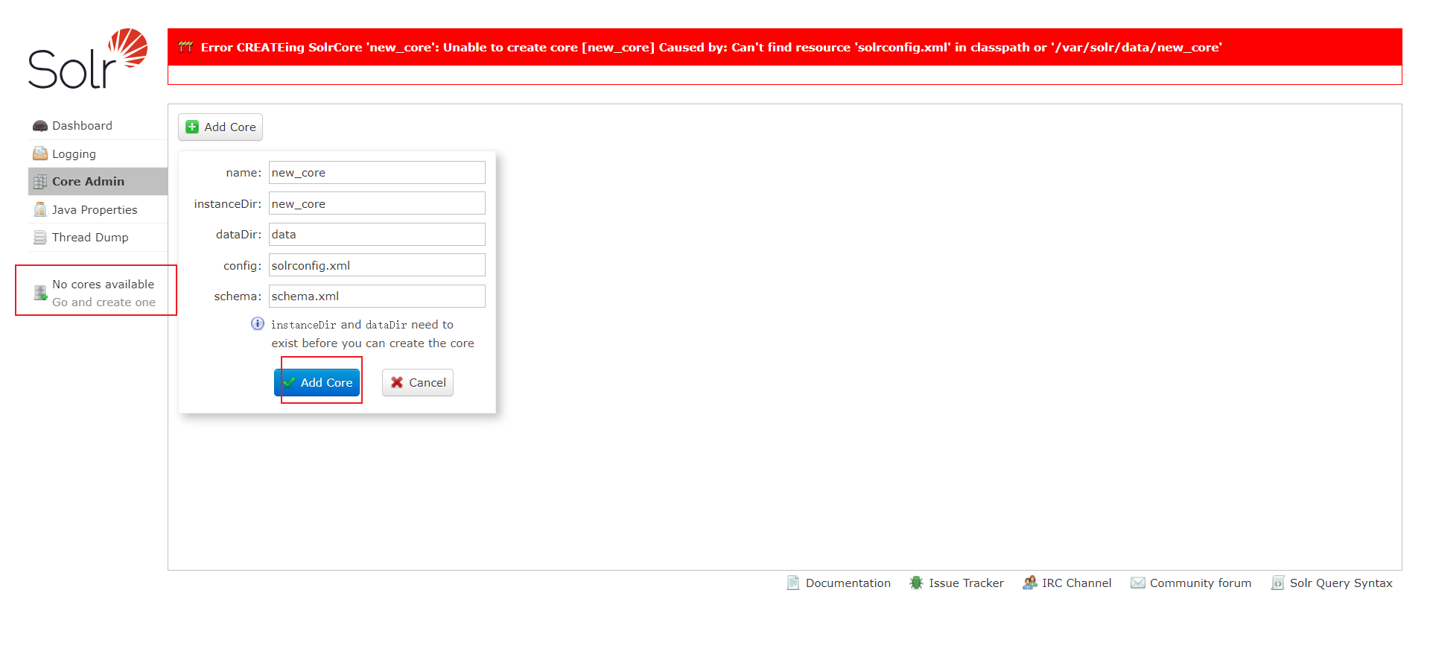Click the red error message text
This screenshot has width=1430, height=666.
[711, 47]
